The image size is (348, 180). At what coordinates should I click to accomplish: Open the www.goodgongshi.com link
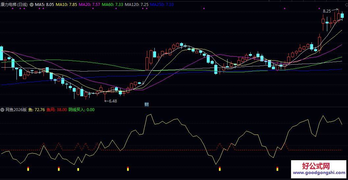click(319, 172)
